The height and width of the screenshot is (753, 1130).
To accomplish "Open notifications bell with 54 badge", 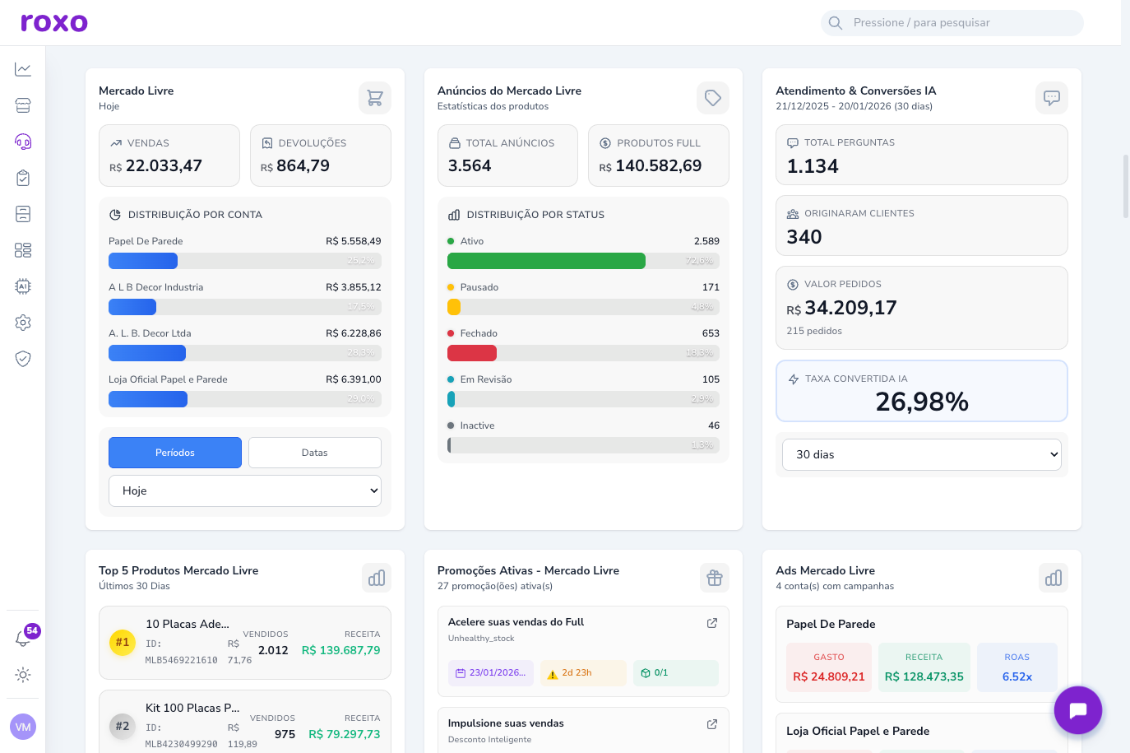I will (x=23, y=638).
